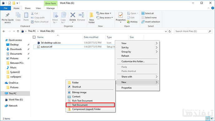215x121 pixels.
Task: Click the Move to icon
Action: [55, 15]
